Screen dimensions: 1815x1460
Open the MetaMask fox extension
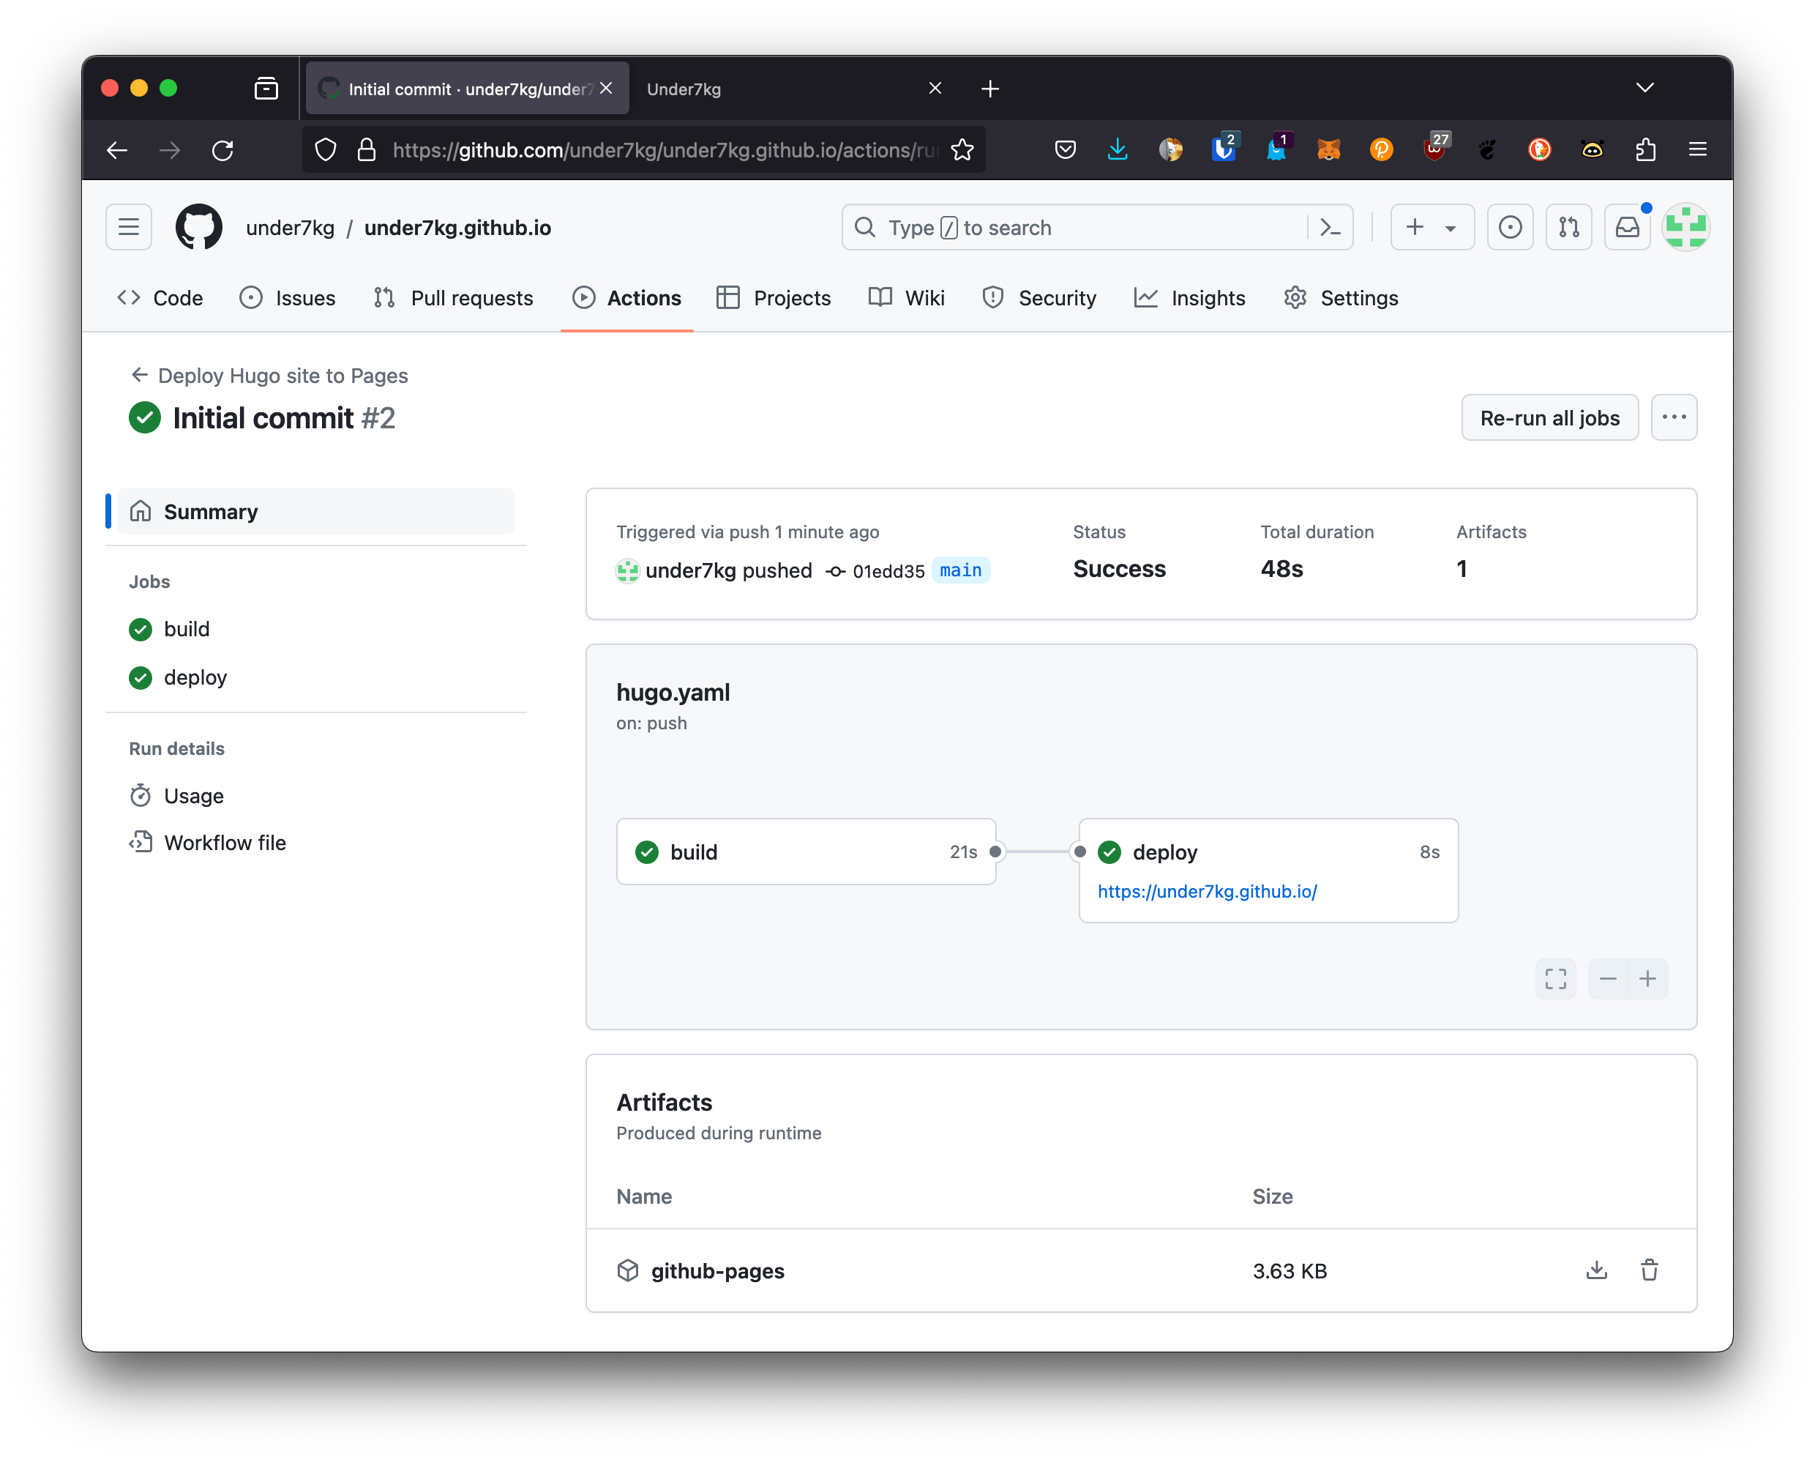[x=1328, y=150]
